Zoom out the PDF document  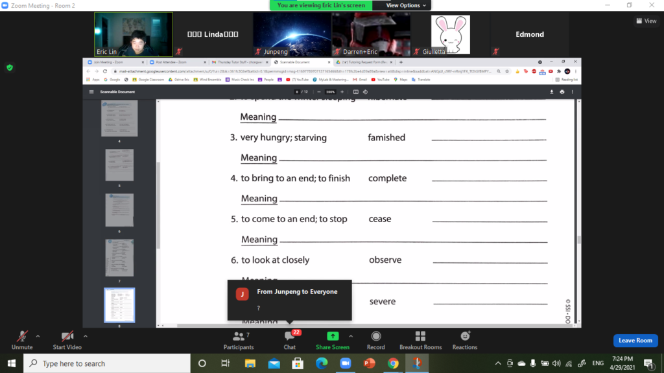[319, 92]
